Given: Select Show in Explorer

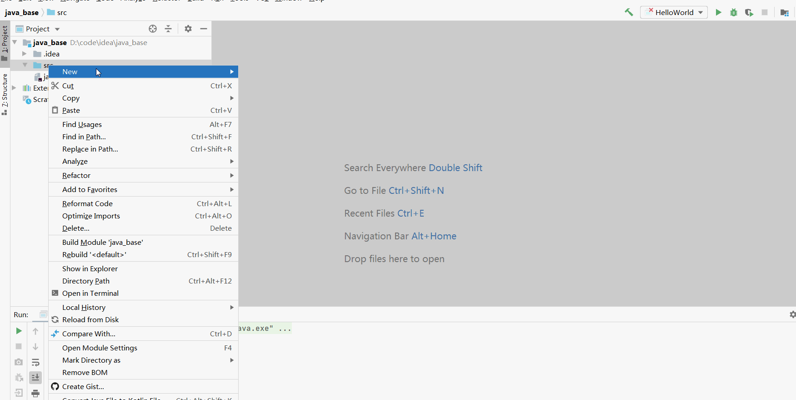Looking at the screenshot, I should (x=143, y=269).
